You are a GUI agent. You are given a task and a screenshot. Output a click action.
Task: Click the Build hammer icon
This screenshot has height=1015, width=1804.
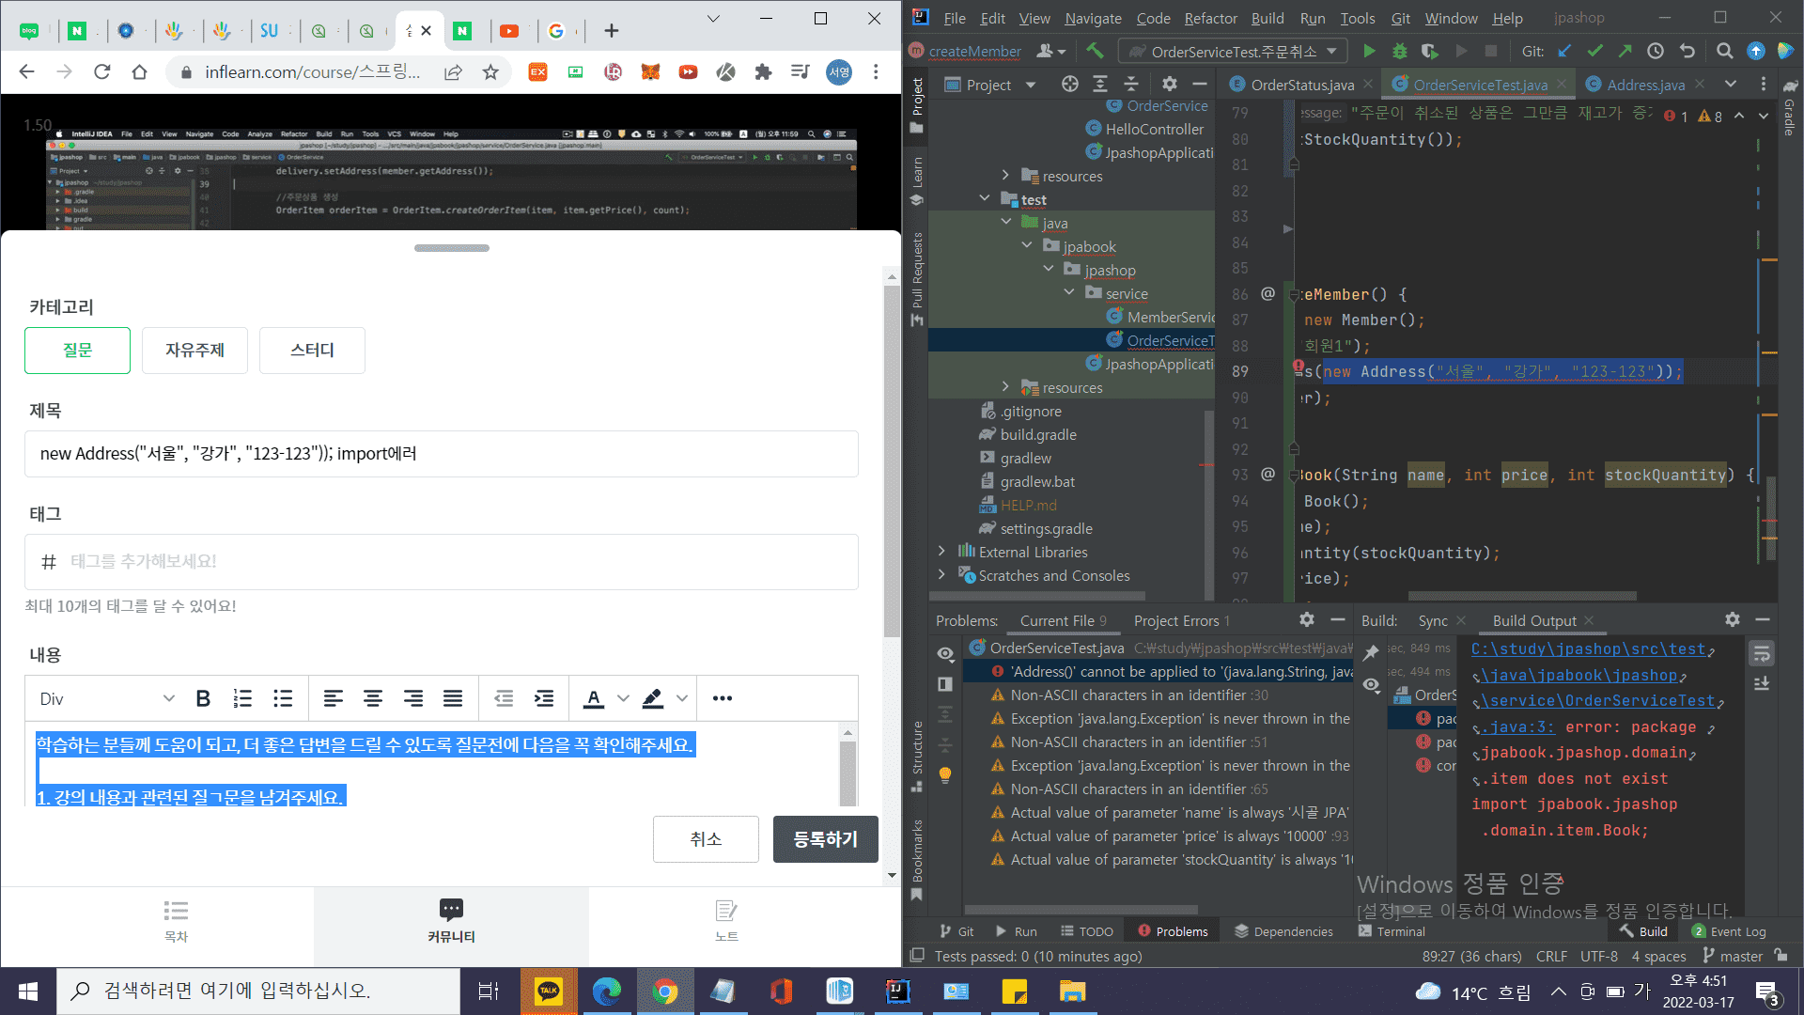click(x=1095, y=51)
